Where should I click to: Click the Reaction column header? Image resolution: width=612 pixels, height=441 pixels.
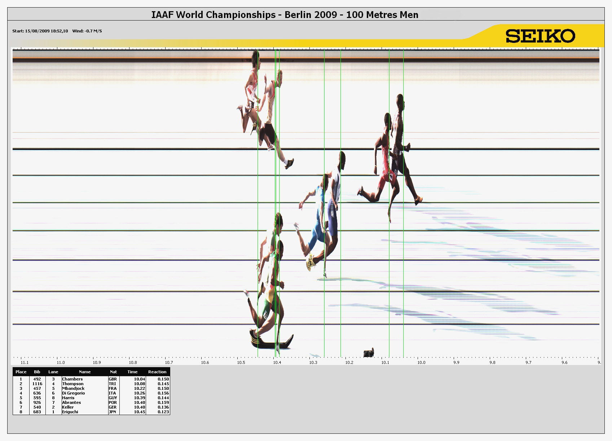157,372
